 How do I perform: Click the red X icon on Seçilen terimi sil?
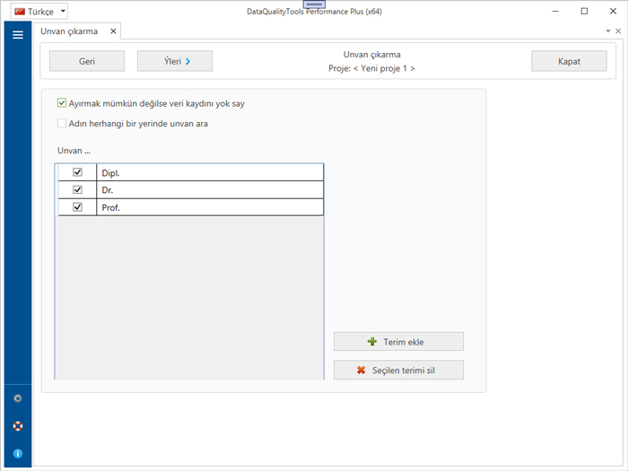pyautogui.click(x=361, y=370)
